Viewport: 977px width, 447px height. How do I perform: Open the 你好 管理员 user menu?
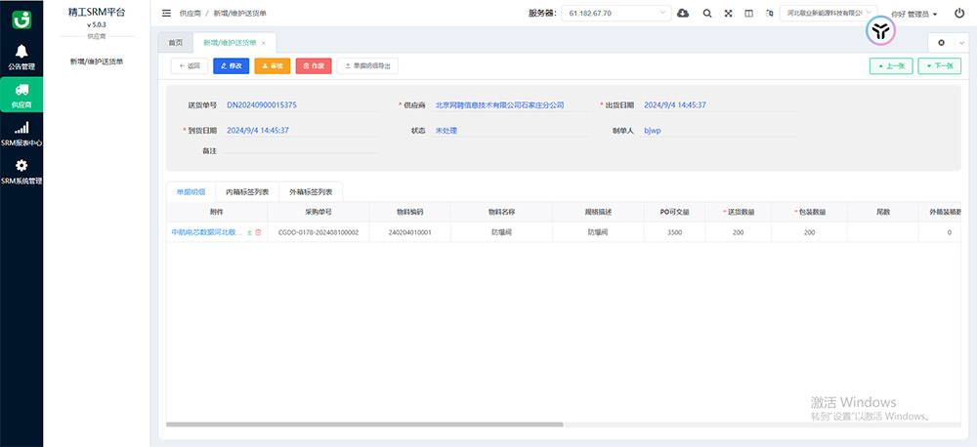(914, 15)
